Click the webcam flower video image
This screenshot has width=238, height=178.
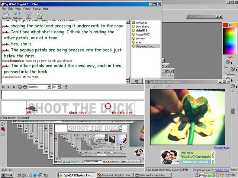tap(187, 117)
